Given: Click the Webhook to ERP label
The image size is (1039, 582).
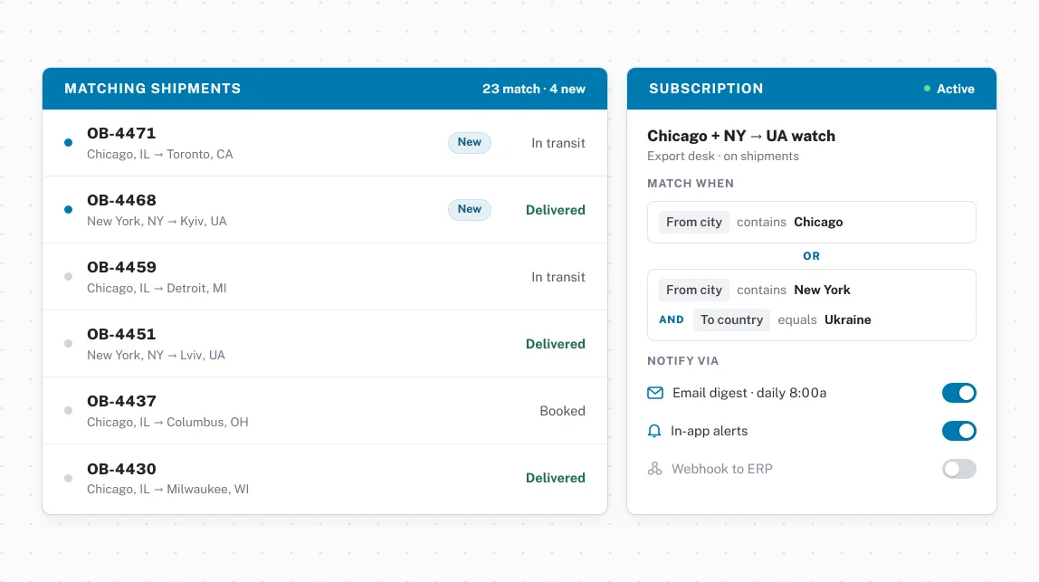Looking at the screenshot, I should click(x=722, y=469).
